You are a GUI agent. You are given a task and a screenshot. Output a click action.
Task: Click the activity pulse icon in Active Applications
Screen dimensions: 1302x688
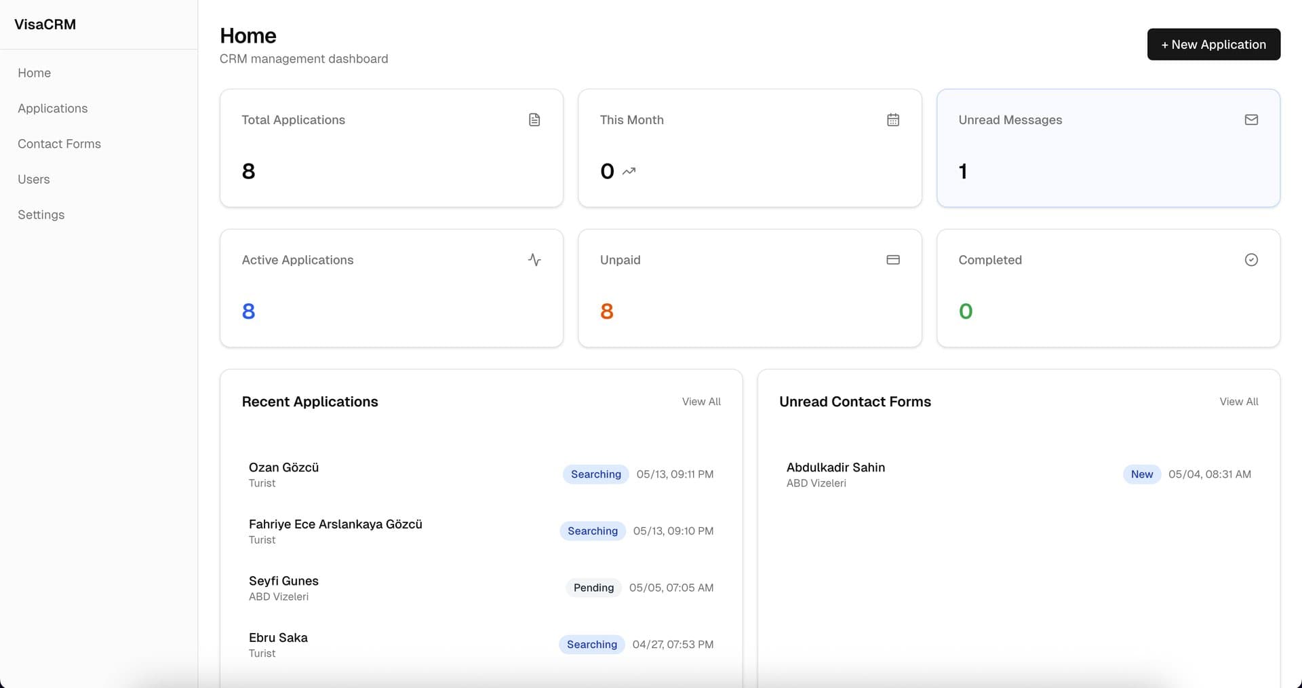point(534,260)
